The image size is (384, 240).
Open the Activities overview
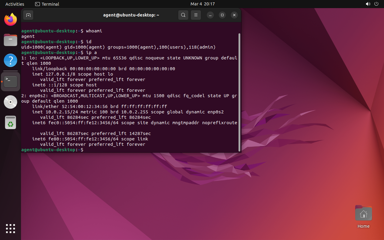click(15, 4)
